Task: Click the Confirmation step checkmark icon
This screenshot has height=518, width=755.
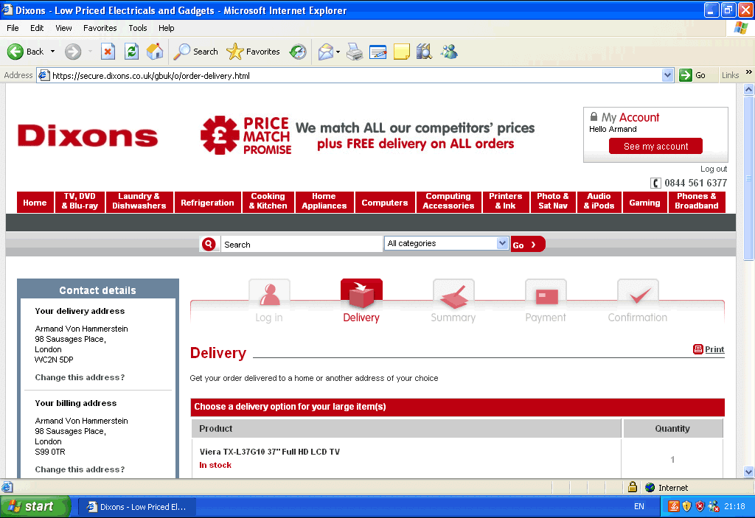Action: pos(638,295)
